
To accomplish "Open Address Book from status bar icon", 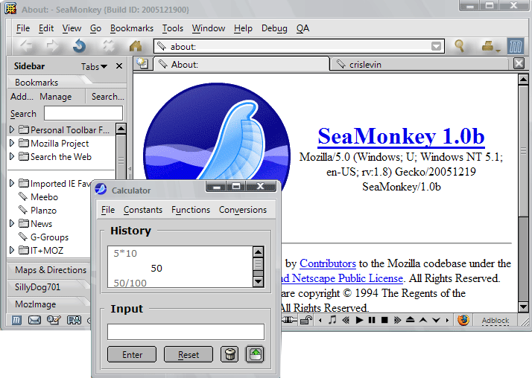I will click(x=74, y=320).
